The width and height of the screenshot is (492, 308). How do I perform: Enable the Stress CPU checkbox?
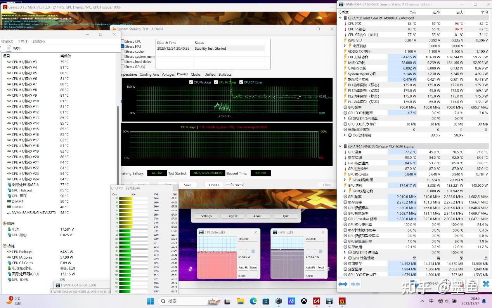pos(123,42)
